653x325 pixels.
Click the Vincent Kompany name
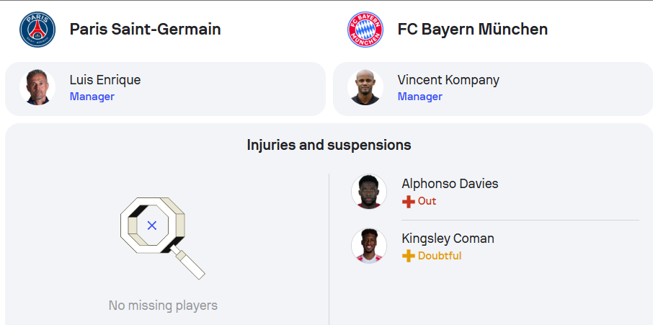tap(448, 80)
